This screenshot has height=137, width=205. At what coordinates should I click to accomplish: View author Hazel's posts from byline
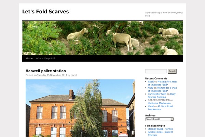(x=73, y=75)
